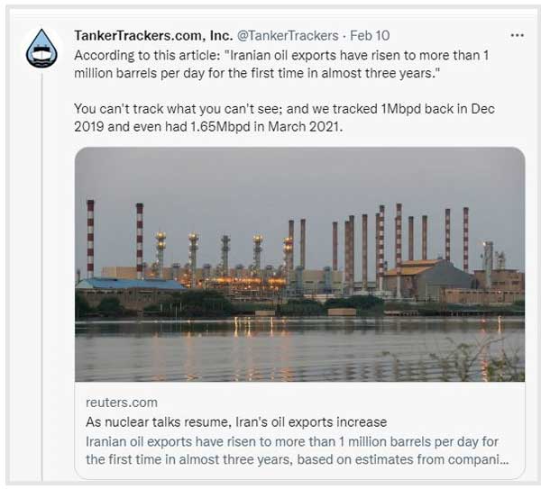Click the @TankerTrackers handle

pos(289,36)
